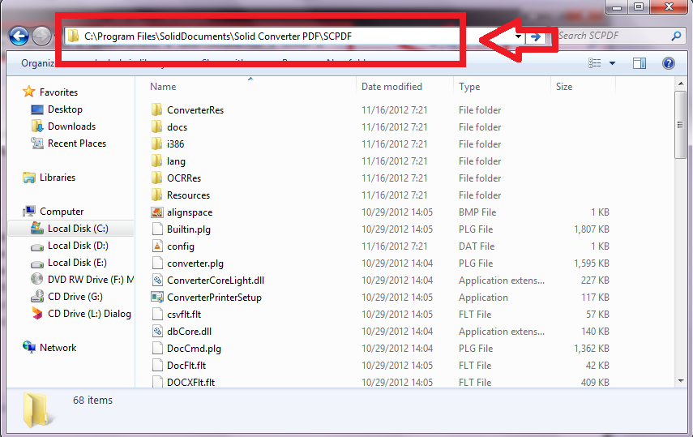
Task: Click the dbCore.dll file icon
Action: pyautogui.click(x=157, y=332)
